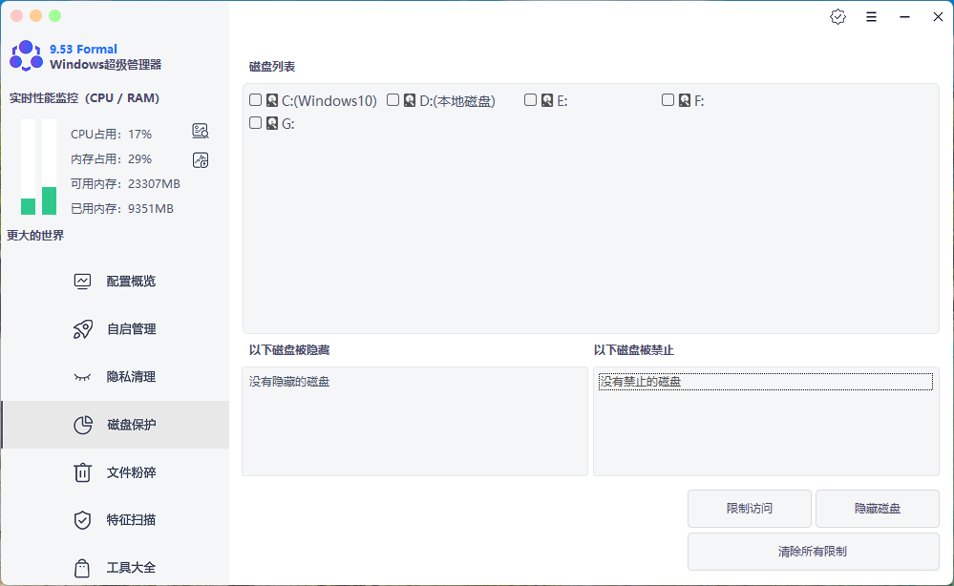Check the C:(Windows10) drive checkbox
This screenshot has height=586, width=954.
point(255,99)
